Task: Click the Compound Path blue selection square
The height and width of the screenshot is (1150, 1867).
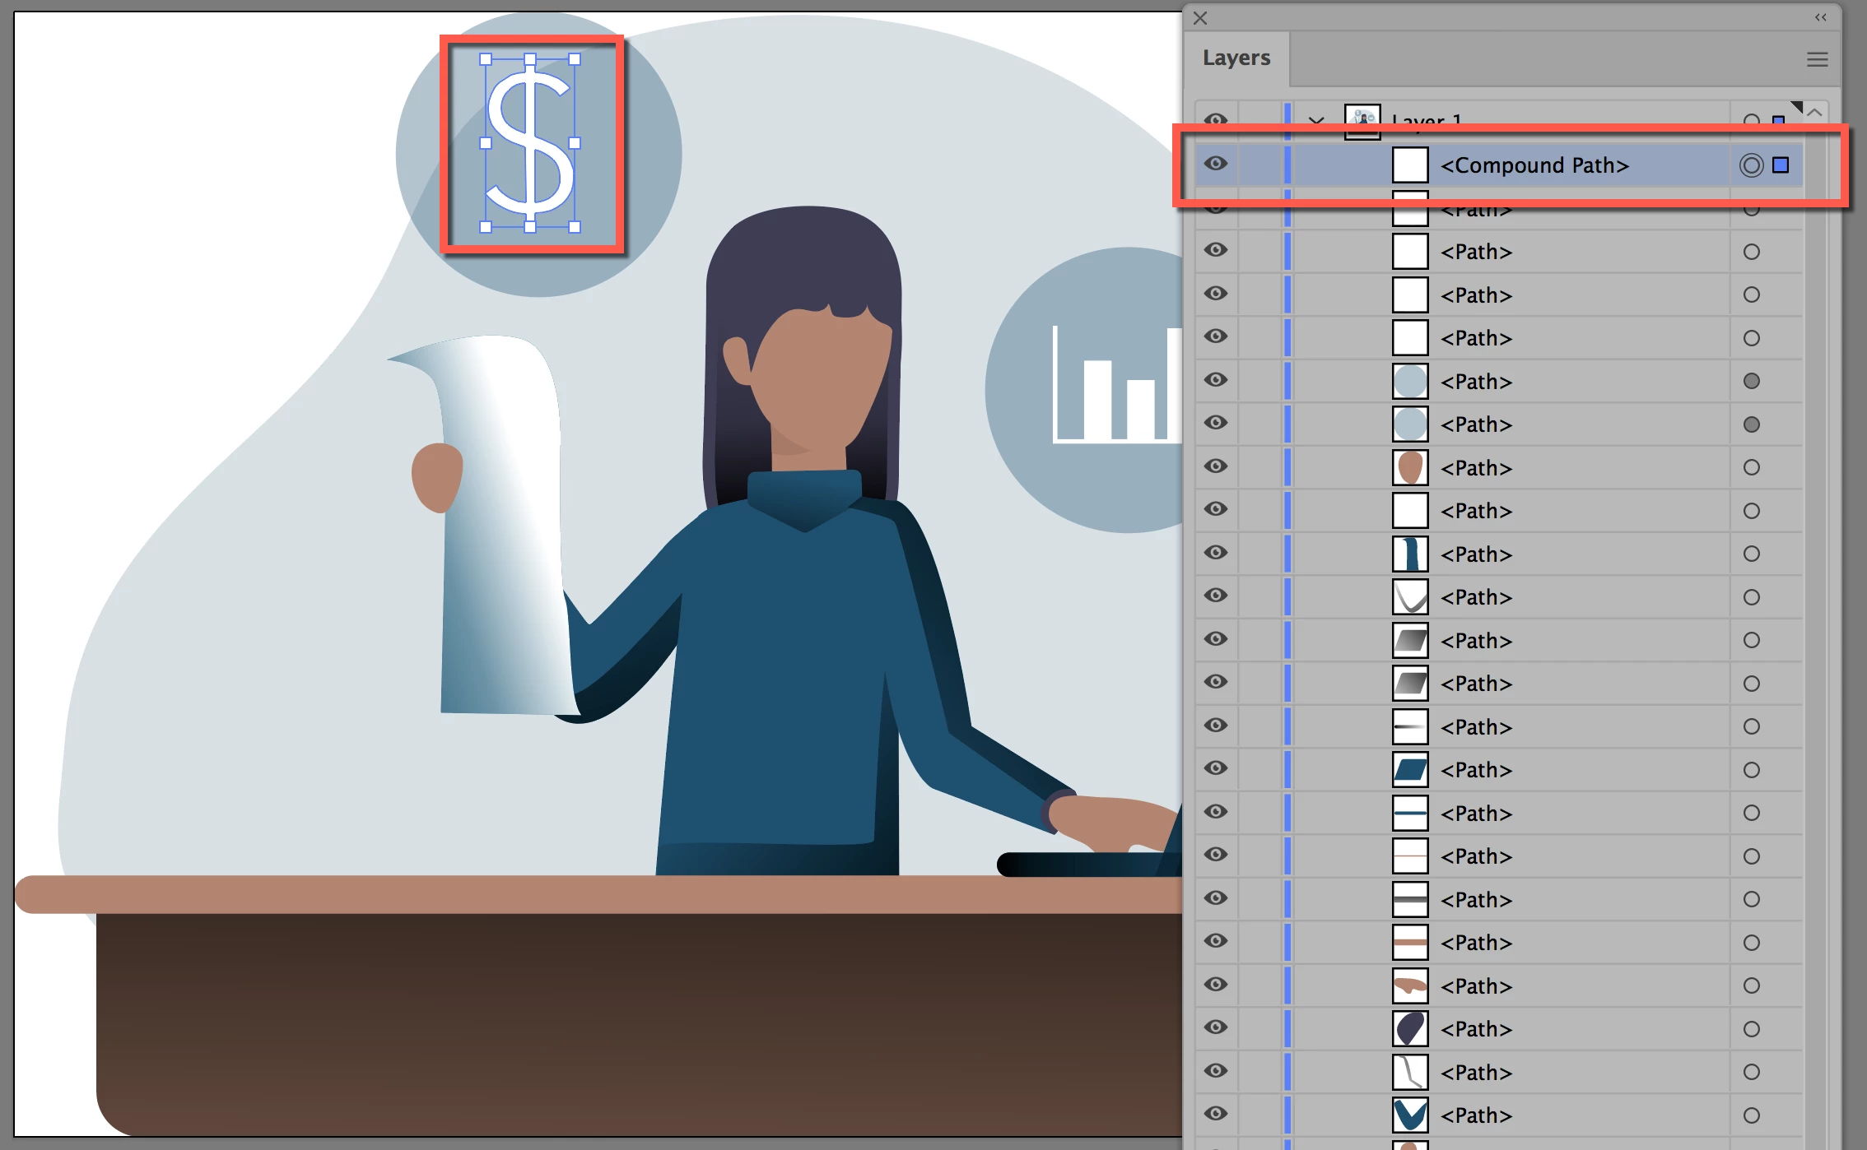Action: click(1781, 165)
